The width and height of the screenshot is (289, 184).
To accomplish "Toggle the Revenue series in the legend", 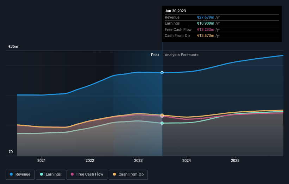I will 20,175.
